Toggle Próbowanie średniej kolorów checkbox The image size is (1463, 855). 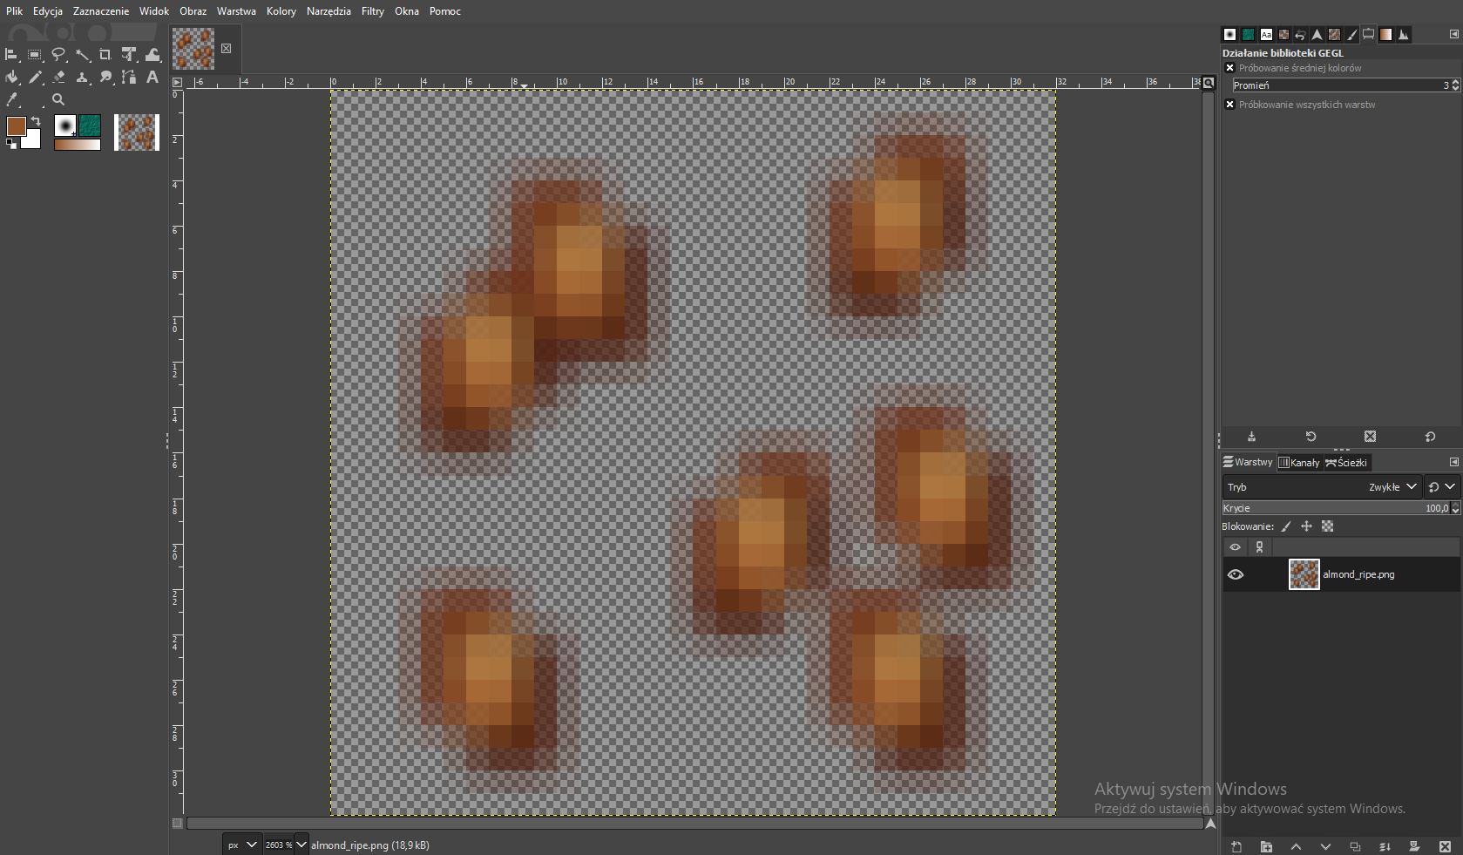1229,68
